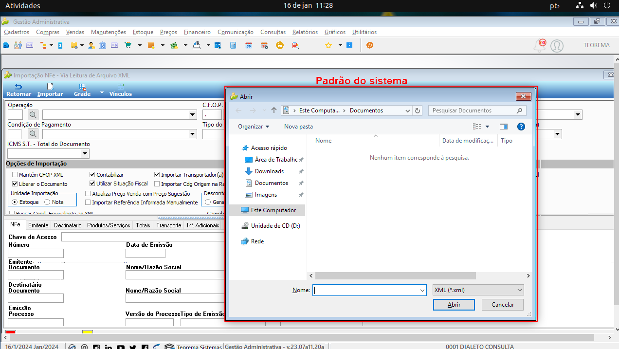Open the Estoque menu
This screenshot has height=349, width=619.
point(143,32)
